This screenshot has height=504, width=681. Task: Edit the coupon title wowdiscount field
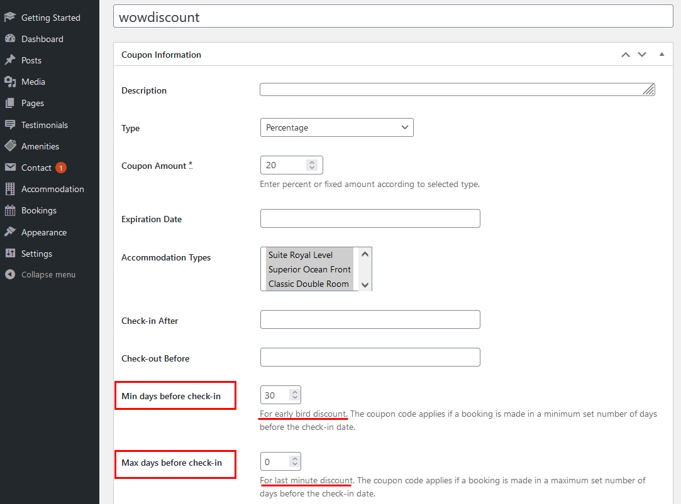coord(393,16)
